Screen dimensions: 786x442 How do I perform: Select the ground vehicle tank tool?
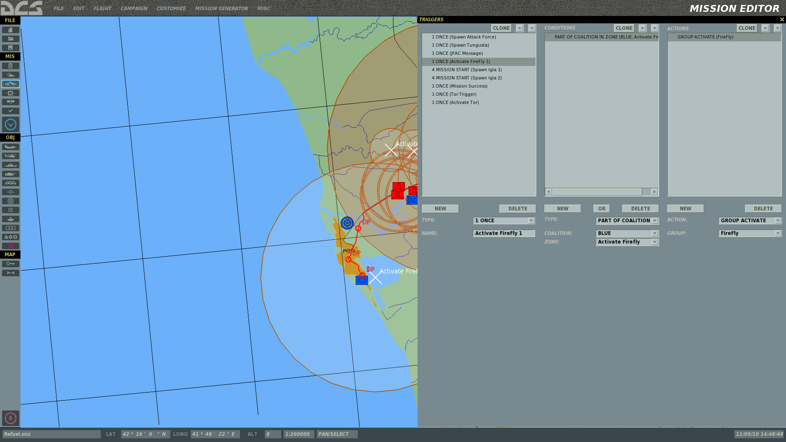11,174
